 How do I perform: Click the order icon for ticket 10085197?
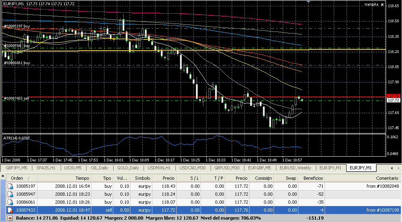coord(10,186)
